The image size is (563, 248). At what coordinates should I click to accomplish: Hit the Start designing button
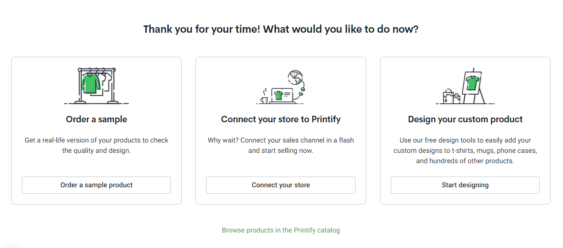tap(465, 185)
